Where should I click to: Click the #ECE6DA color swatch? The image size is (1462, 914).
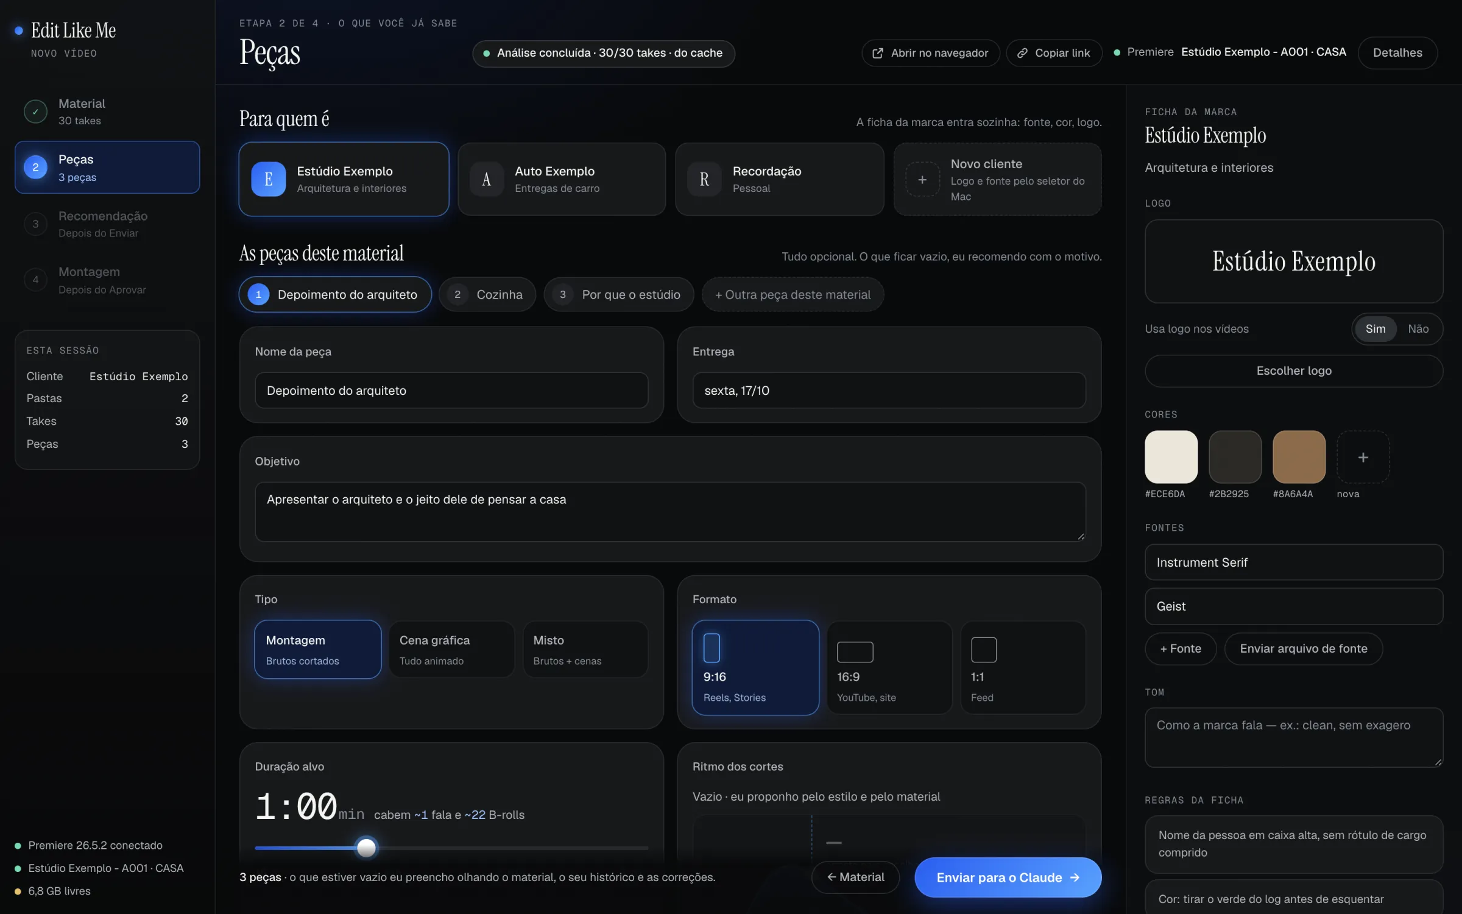(x=1171, y=457)
